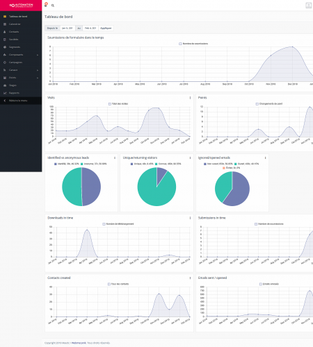
Task: Click the Appliquer button
Action: click(x=106, y=28)
